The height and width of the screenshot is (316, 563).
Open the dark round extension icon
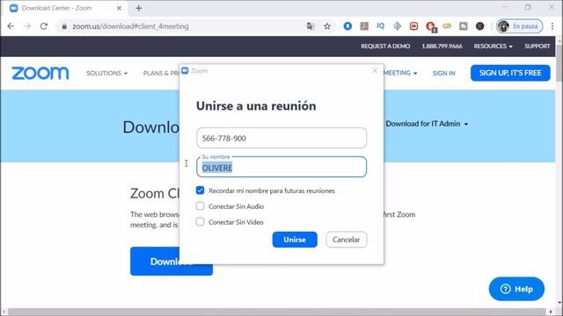click(479, 26)
